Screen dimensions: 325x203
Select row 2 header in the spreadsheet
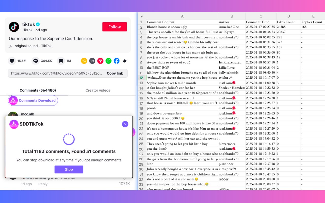point(142,27)
